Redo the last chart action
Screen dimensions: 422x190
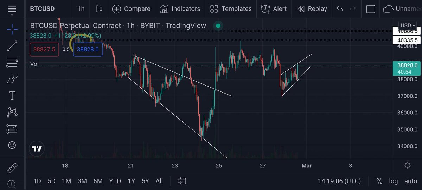(x=353, y=9)
